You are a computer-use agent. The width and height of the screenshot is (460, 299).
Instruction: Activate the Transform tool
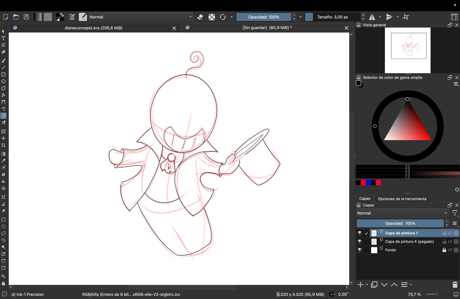(x=3, y=131)
